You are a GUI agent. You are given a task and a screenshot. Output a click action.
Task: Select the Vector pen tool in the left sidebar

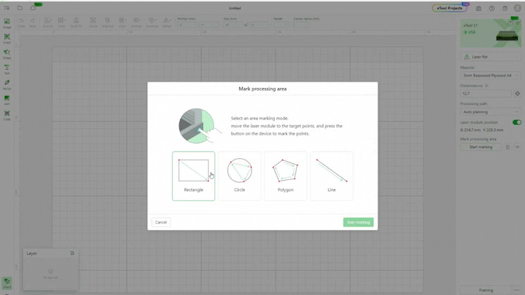7,85
